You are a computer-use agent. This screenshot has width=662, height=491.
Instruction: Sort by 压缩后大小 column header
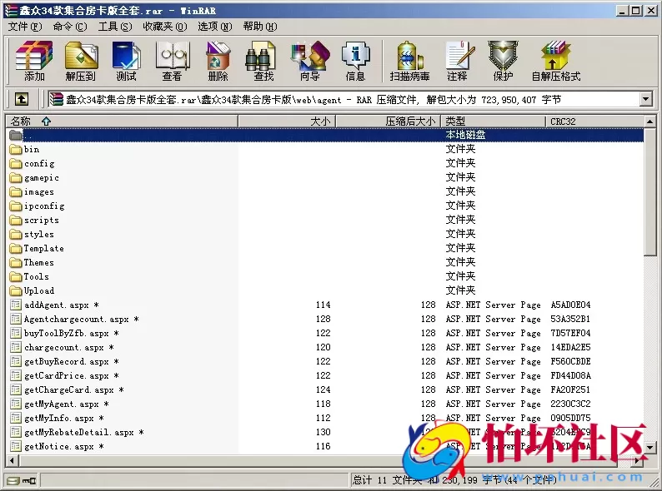point(388,122)
